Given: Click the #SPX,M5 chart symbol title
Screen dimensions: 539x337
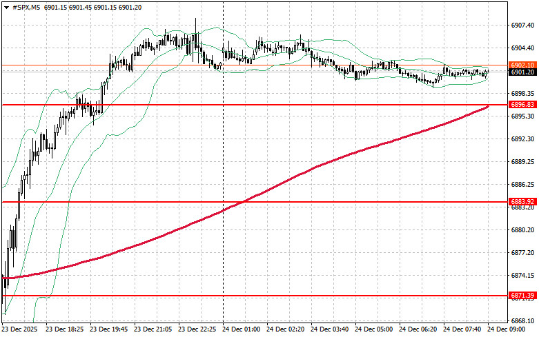Looking at the screenshot, I should pos(28,6).
